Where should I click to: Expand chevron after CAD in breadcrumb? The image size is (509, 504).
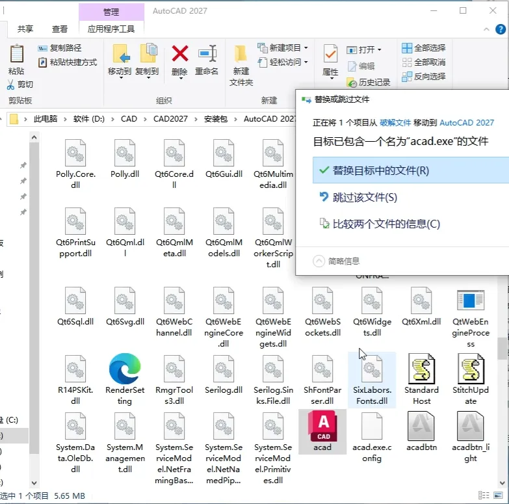tap(145, 119)
